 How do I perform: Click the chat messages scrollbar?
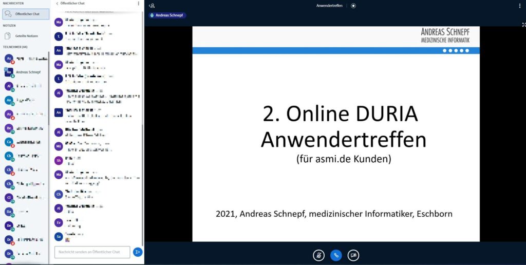[x=143, y=184]
